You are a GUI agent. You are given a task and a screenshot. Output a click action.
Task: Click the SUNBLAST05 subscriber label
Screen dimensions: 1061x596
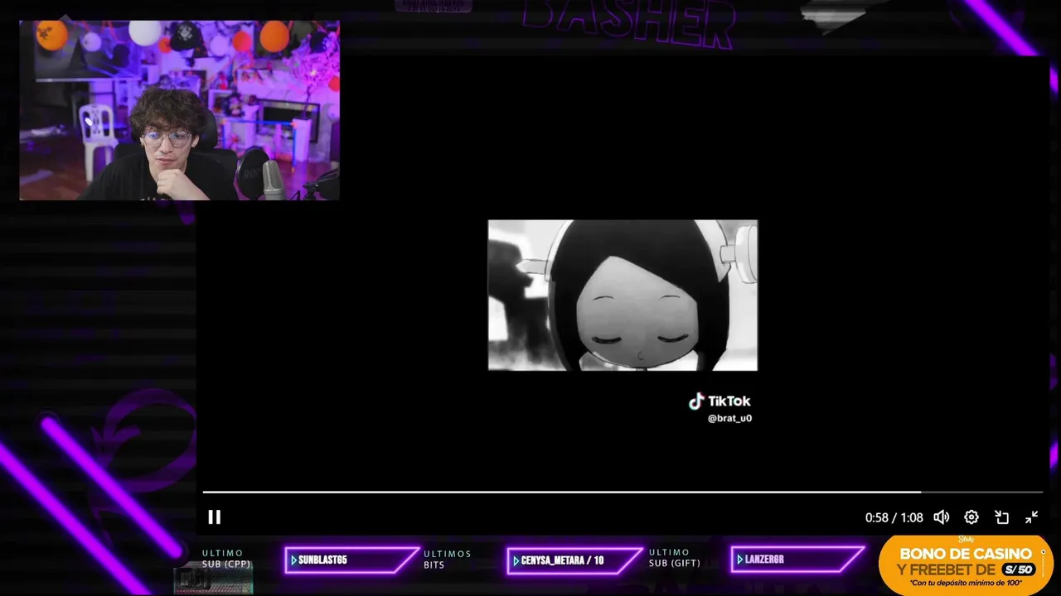[351, 560]
